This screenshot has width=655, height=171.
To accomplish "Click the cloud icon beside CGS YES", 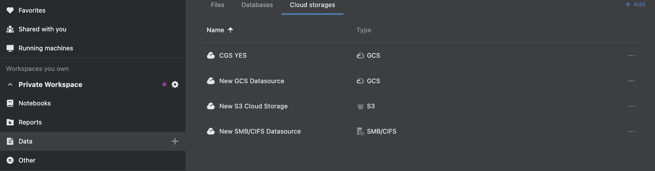I will [x=211, y=55].
